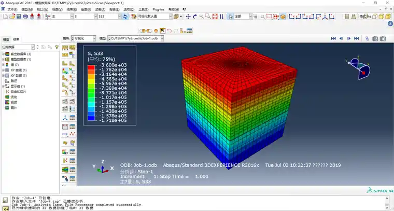This screenshot has height=211, width=394.
Task: Step to the Next frame
Action: tap(349, 38)
